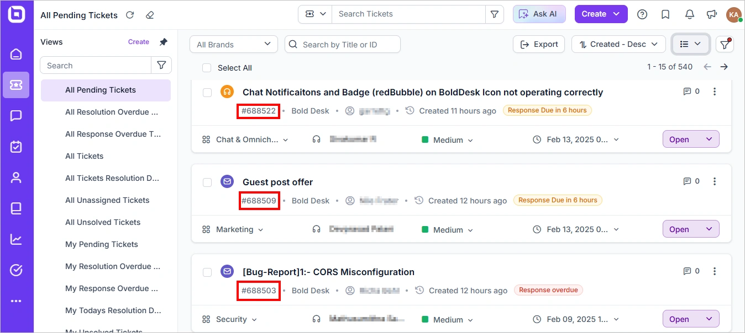This screenshot has height=333, width=745.
Task: Change Medium priority on Guest post offer
Action: (448, 229)
